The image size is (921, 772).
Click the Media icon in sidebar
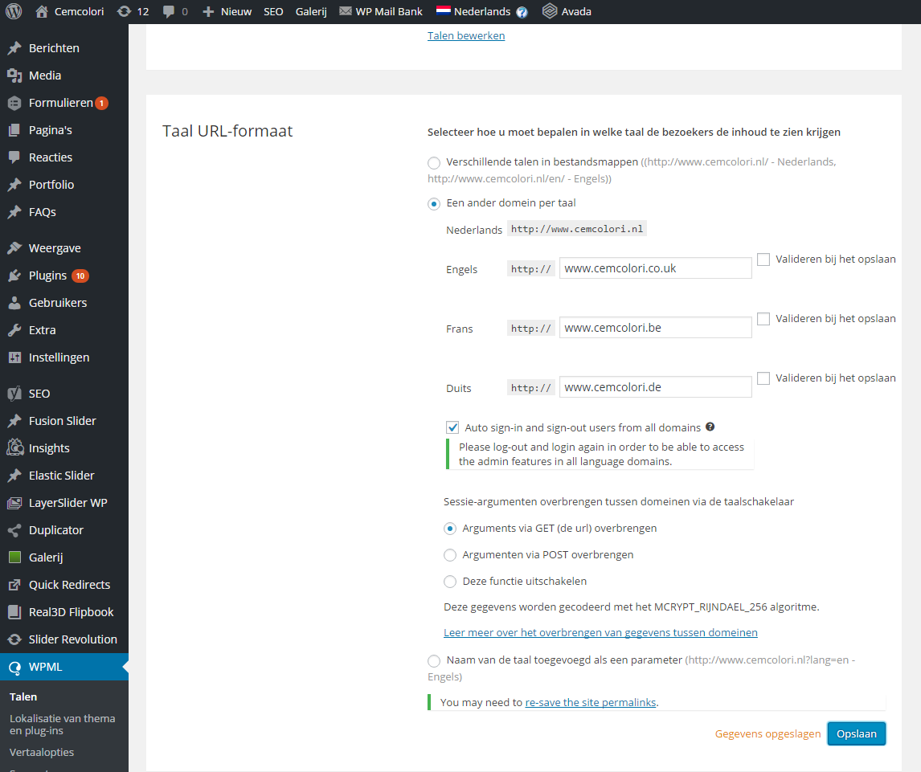coord(14,76)
